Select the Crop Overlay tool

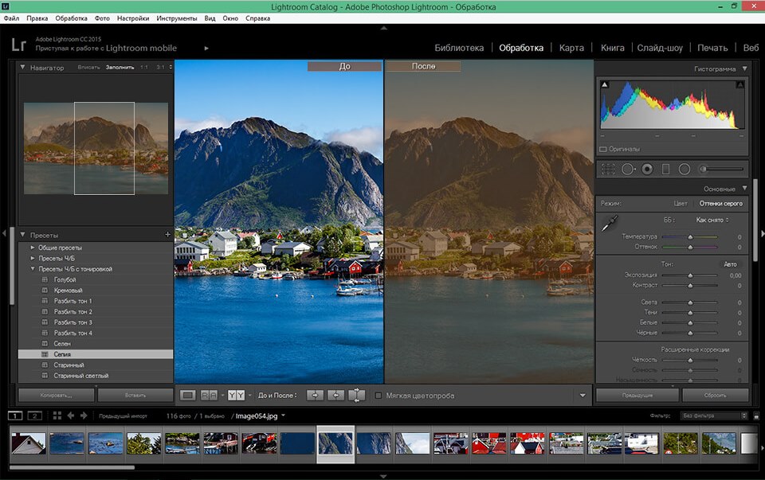[x=608, y=169]
